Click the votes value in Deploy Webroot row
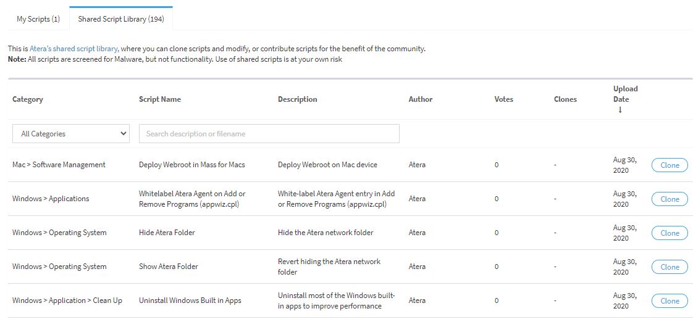The width and height of the screenshot is (693, 319). (x=497, y=165)
